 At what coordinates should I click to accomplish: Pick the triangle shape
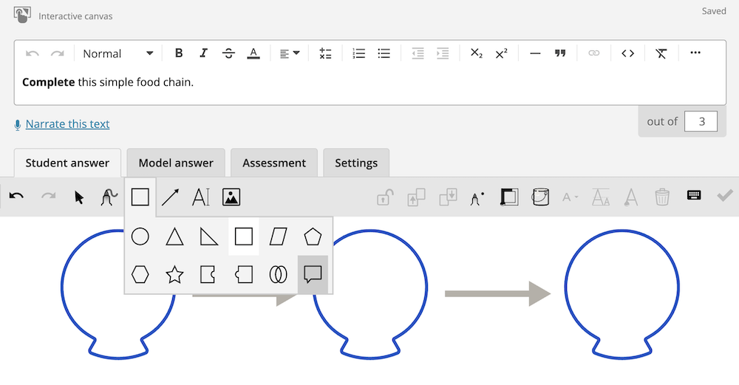pyautogui.click(x=175, y=236)
